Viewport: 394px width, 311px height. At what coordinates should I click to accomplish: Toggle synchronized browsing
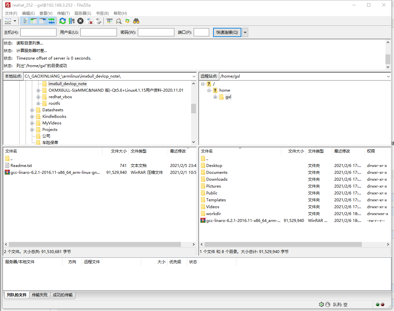click(x=127, y=21)
